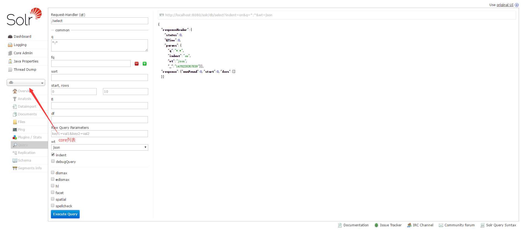525x250 pixels.
Task: Open the Core Admin menu item
Action: [23, 53]
